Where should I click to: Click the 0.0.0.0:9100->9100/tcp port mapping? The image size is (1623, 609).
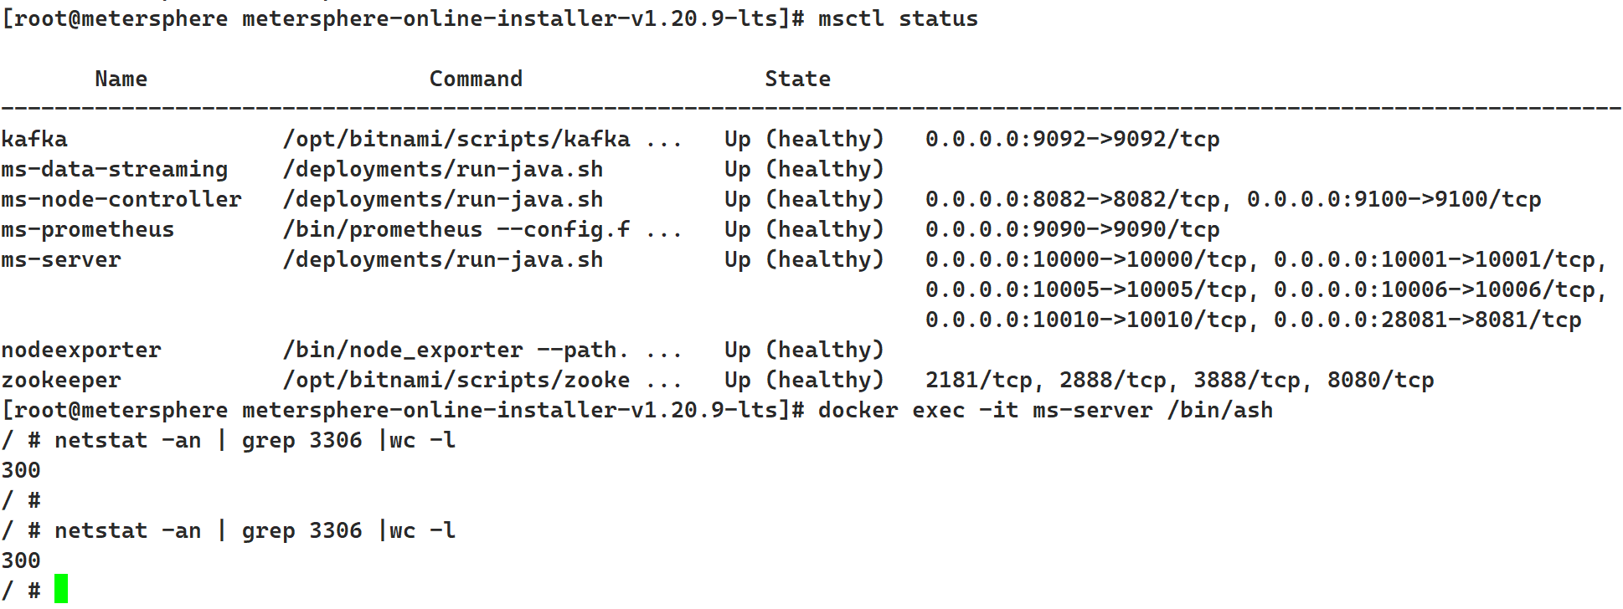[x=1394, y=199]
